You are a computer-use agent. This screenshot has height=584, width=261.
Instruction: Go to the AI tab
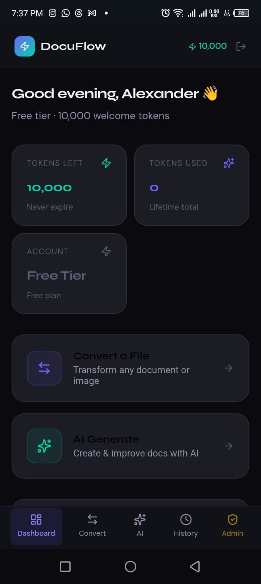(x=140, y=526)
